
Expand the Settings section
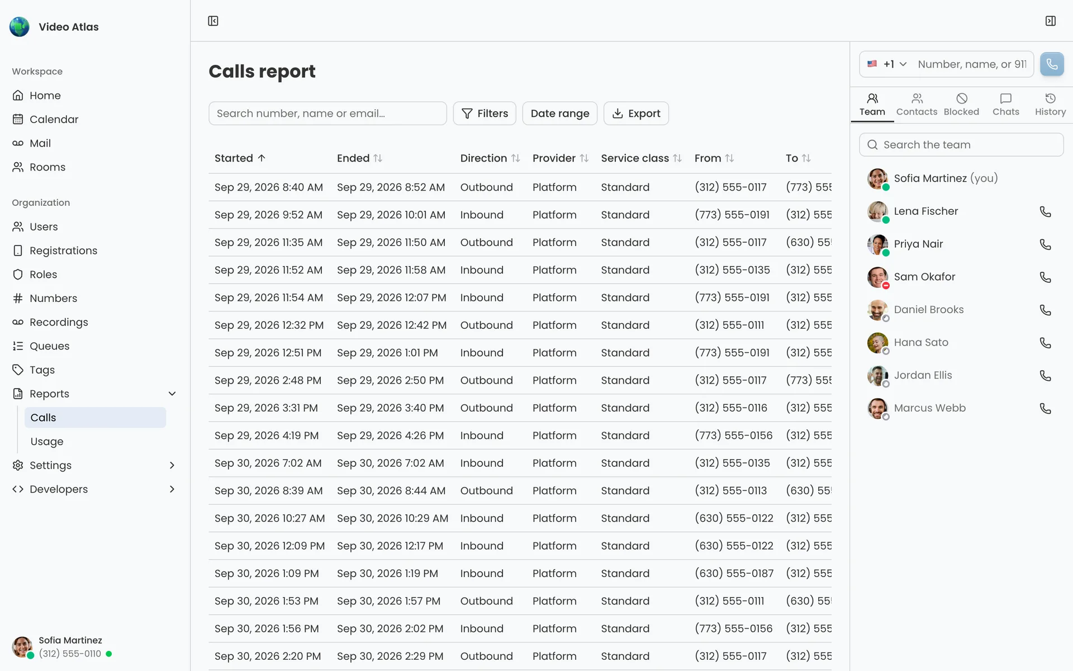tap(94, 466)
